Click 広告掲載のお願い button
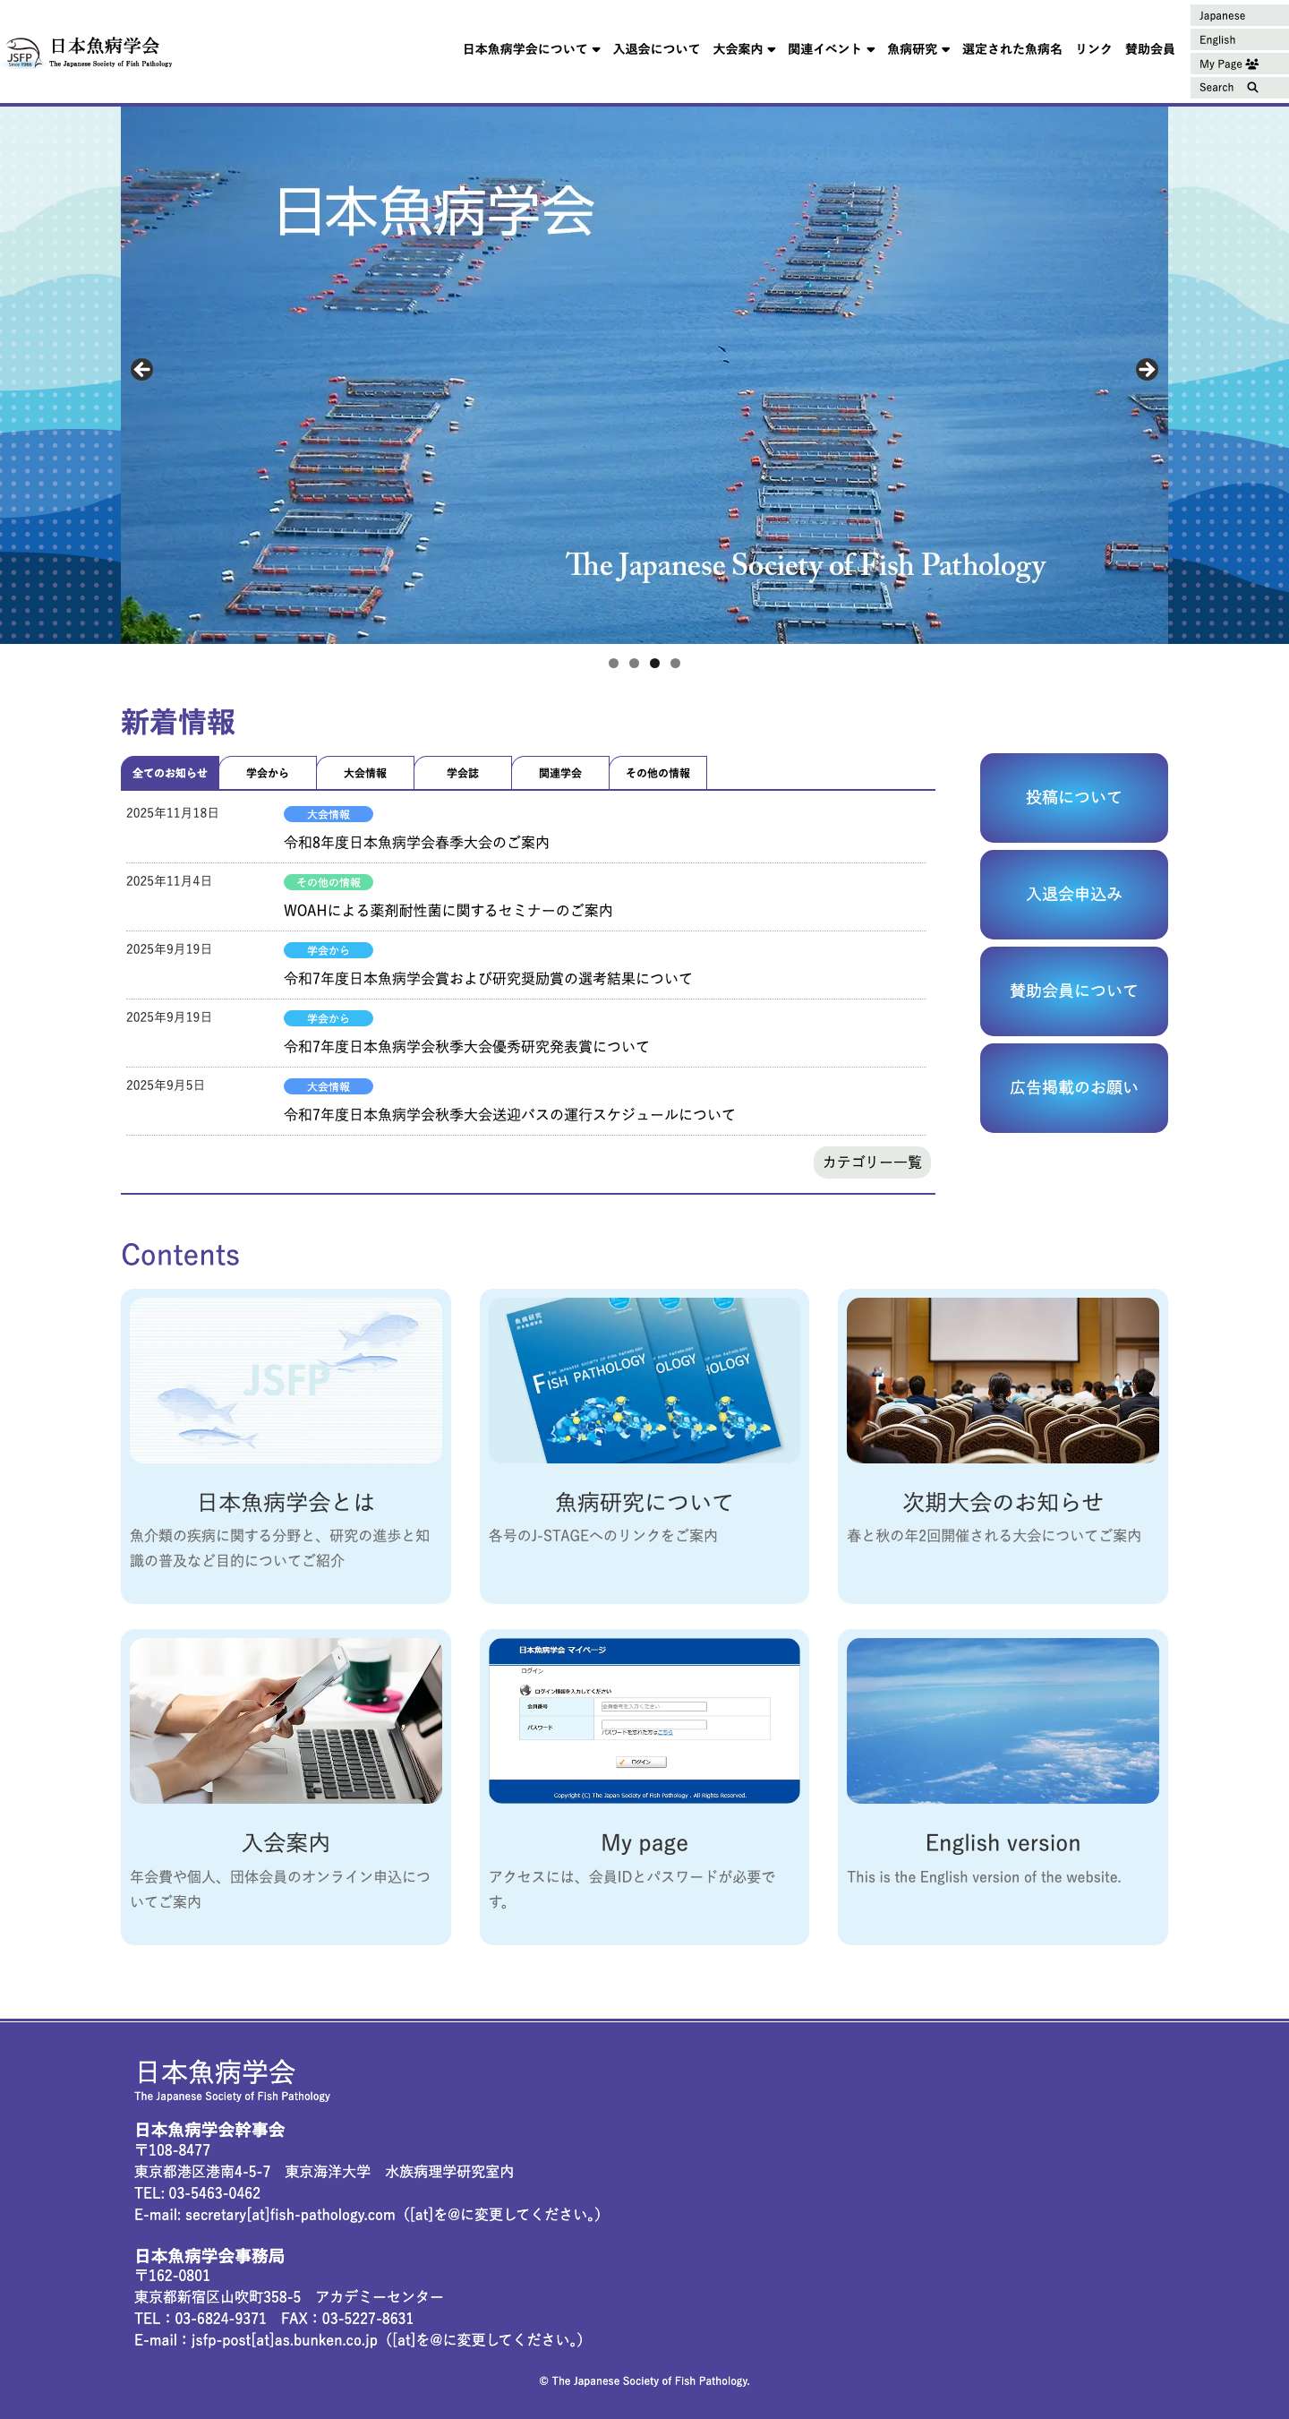The image size is (1289, 2419). click(1074, 1087)
